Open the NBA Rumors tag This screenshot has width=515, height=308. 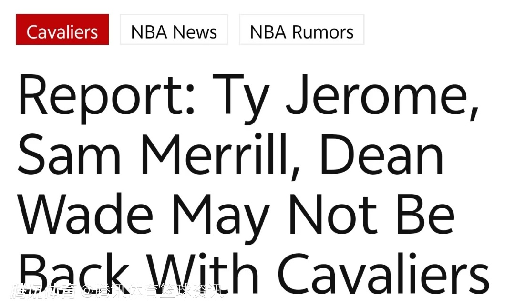[x=301, y=30]
